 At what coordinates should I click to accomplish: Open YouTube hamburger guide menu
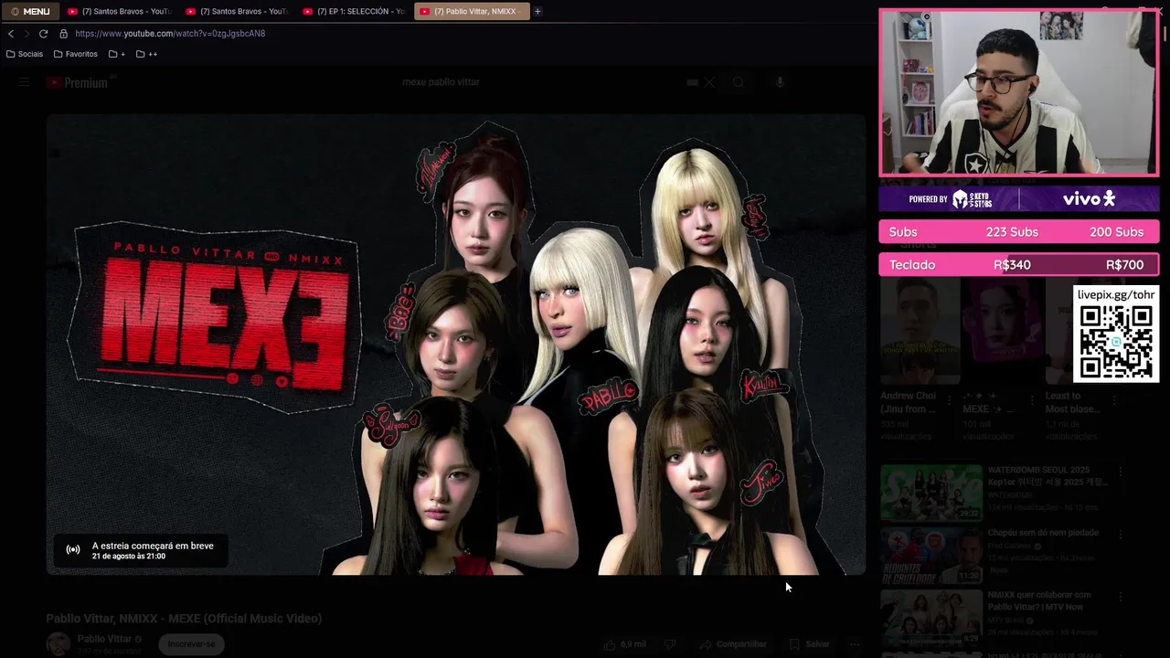pyautogui.click(x=24, y=82)
